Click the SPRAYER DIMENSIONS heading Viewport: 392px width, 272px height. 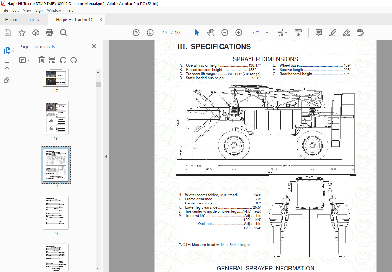(x=265, y=59)
